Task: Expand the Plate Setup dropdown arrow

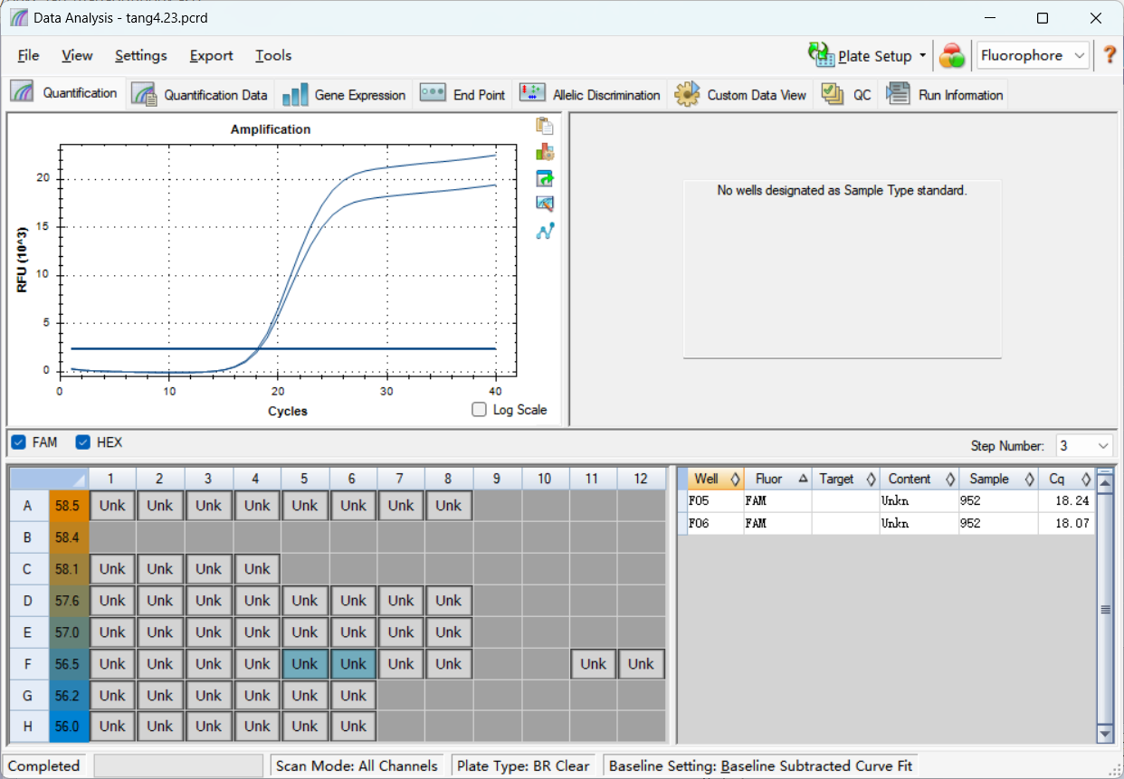Action: [x=923, y=55]
